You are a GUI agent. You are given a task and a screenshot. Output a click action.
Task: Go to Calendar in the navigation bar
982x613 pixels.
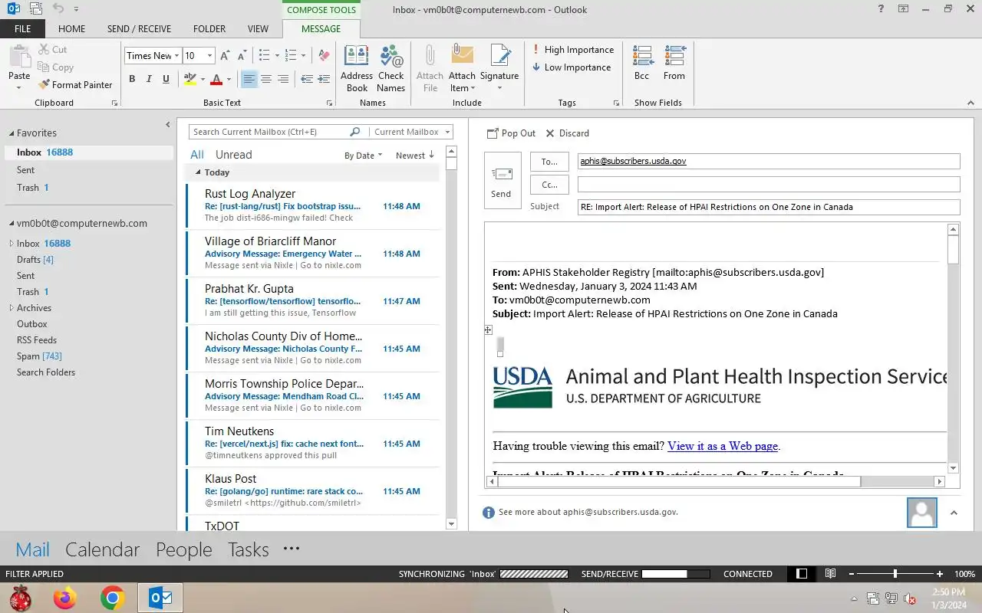tap(102, 549)
